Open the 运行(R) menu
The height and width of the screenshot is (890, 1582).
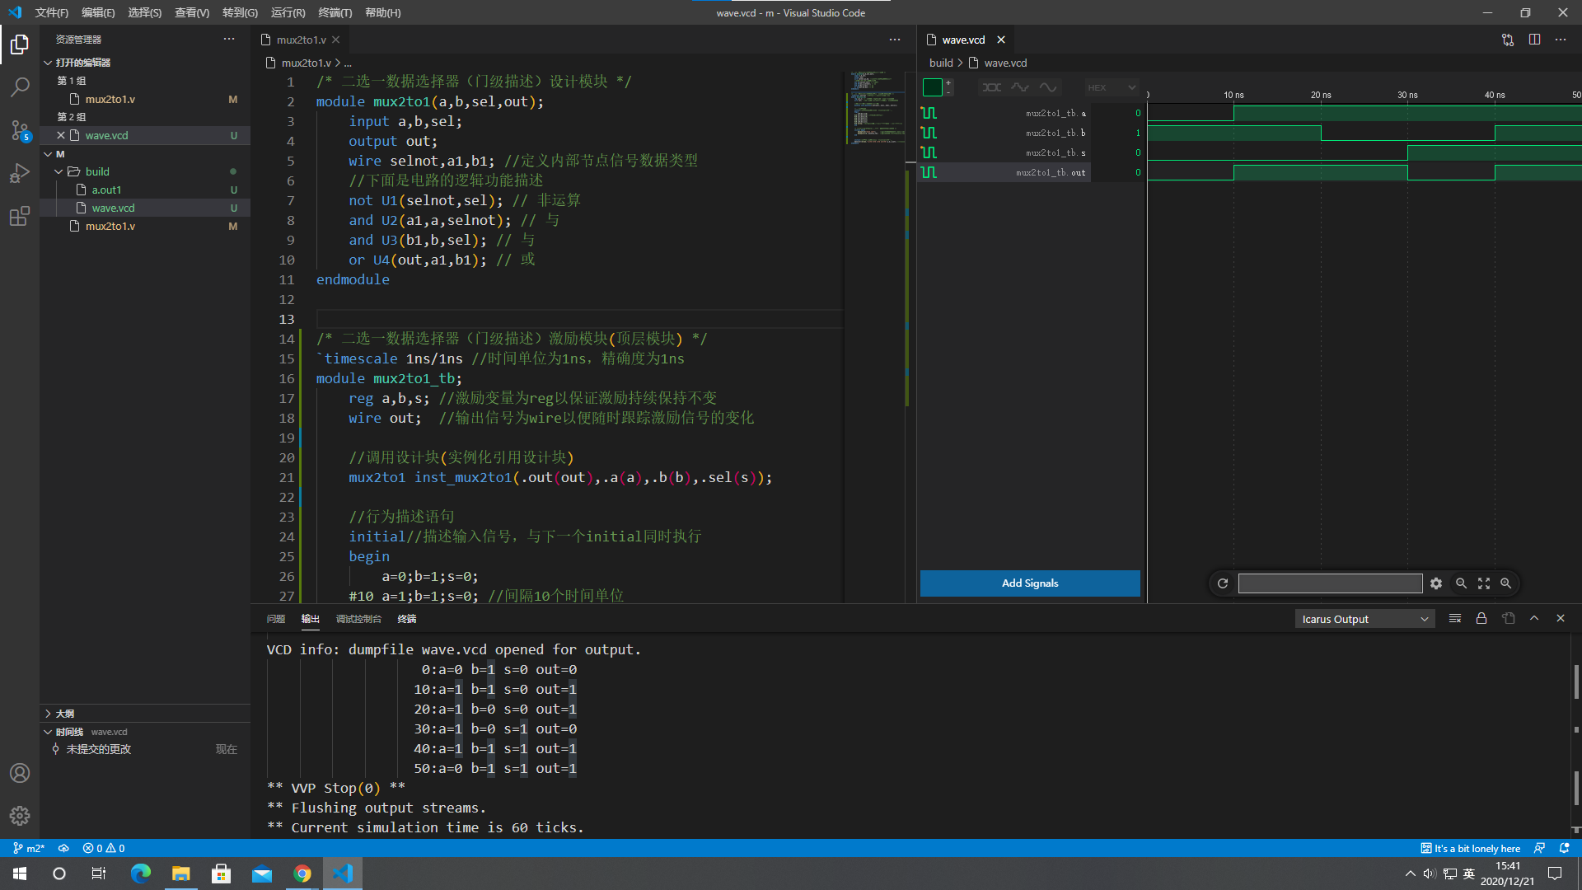[288, 12]
